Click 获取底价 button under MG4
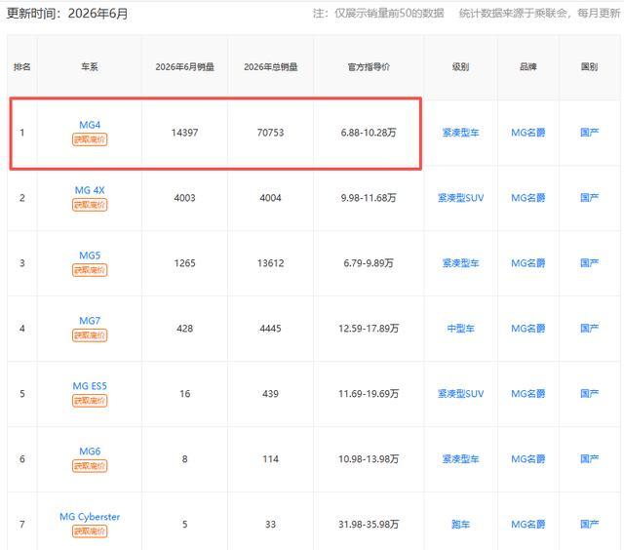Screen dimensions: 624x550 pos(90,139)
